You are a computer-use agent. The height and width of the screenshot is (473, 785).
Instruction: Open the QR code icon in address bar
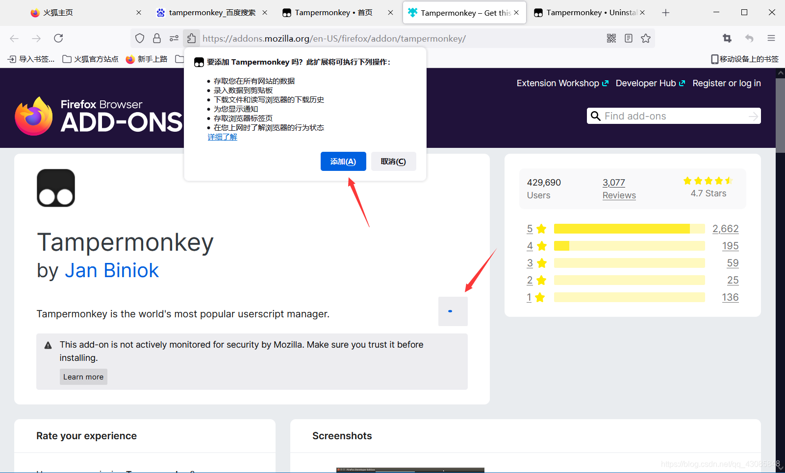pos(611,38)
